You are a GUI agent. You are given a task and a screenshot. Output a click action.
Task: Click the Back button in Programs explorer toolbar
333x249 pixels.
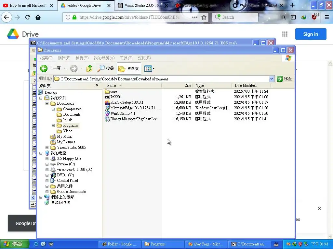click(x=50, y=68)
